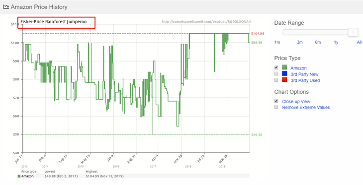
Task: Enable the 3rd Party Used checkbox
Action: coord(276,80)
